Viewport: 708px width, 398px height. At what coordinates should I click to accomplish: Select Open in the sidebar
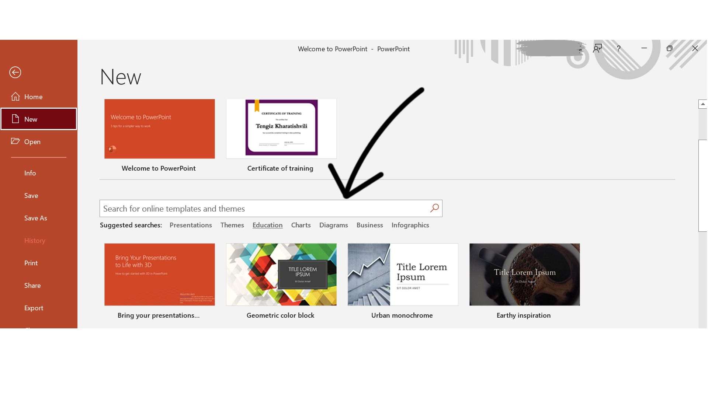pyautogui.click(x=39, y=142)
